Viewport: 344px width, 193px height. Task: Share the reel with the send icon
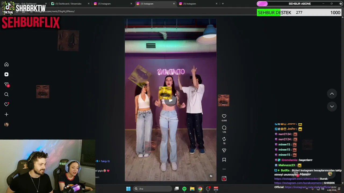(x=224, y=150)
